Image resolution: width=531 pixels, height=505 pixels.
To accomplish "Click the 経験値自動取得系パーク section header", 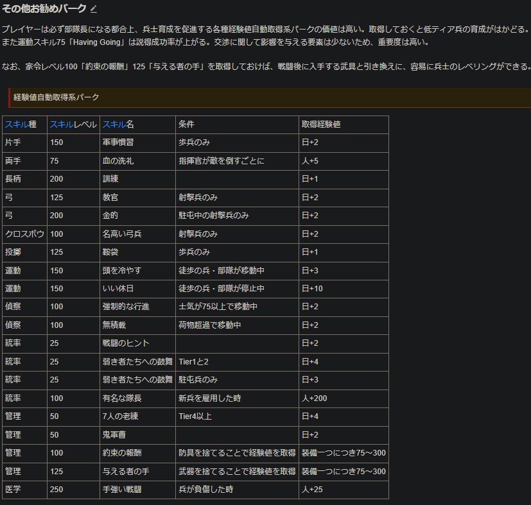I will (x=56, y=98).
